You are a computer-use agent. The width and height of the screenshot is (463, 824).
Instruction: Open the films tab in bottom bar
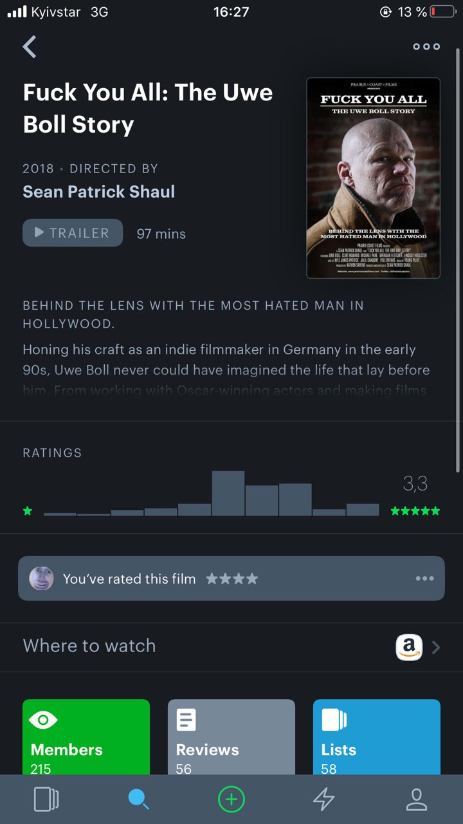(46, 799)
